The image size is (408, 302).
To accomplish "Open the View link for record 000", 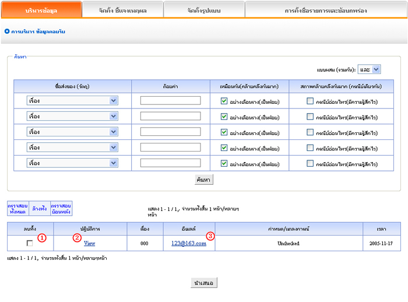I will point(90,243).
